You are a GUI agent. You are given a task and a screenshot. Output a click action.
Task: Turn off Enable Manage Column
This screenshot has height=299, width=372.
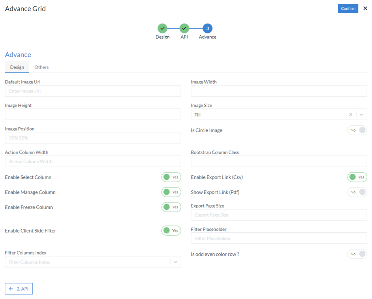pos(171,192)
